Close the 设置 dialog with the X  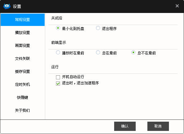click(177, 6)
